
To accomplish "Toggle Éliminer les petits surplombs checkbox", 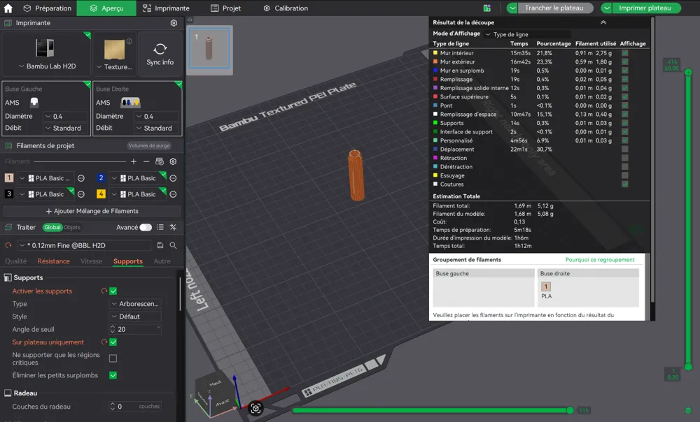I will (113, 375).
